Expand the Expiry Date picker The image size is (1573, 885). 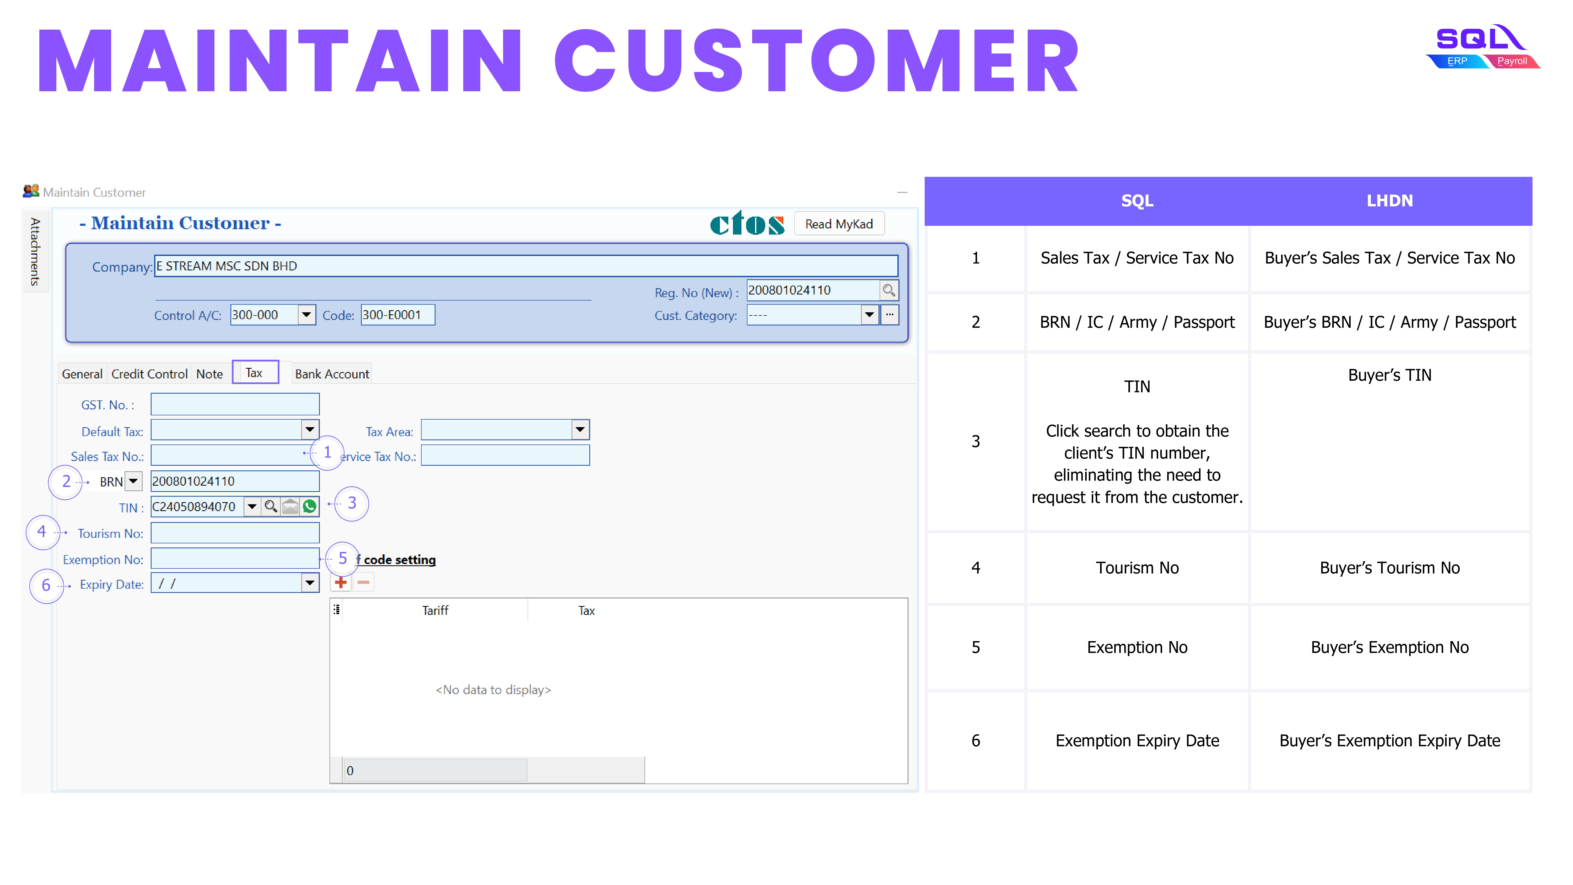[x=310, y=583]
